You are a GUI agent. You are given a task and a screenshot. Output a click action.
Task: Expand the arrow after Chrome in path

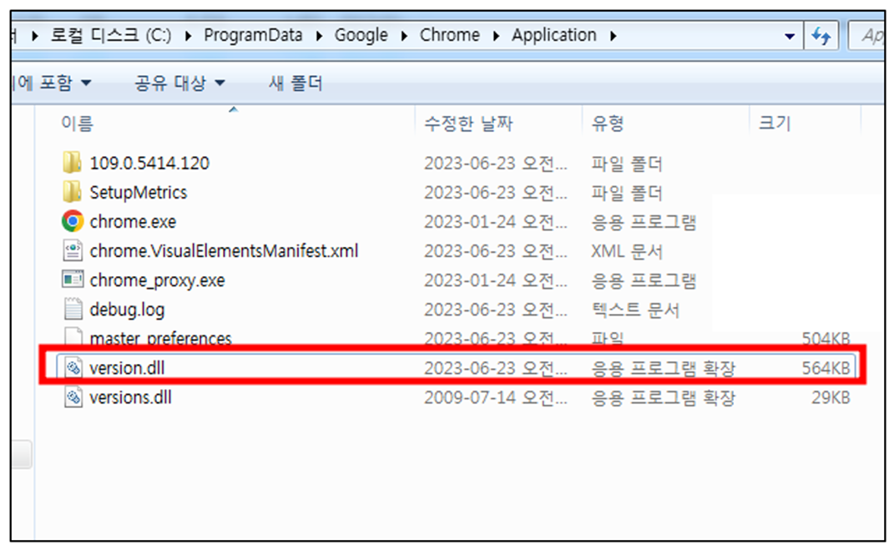pyautogui.click(x=497, y=36)
